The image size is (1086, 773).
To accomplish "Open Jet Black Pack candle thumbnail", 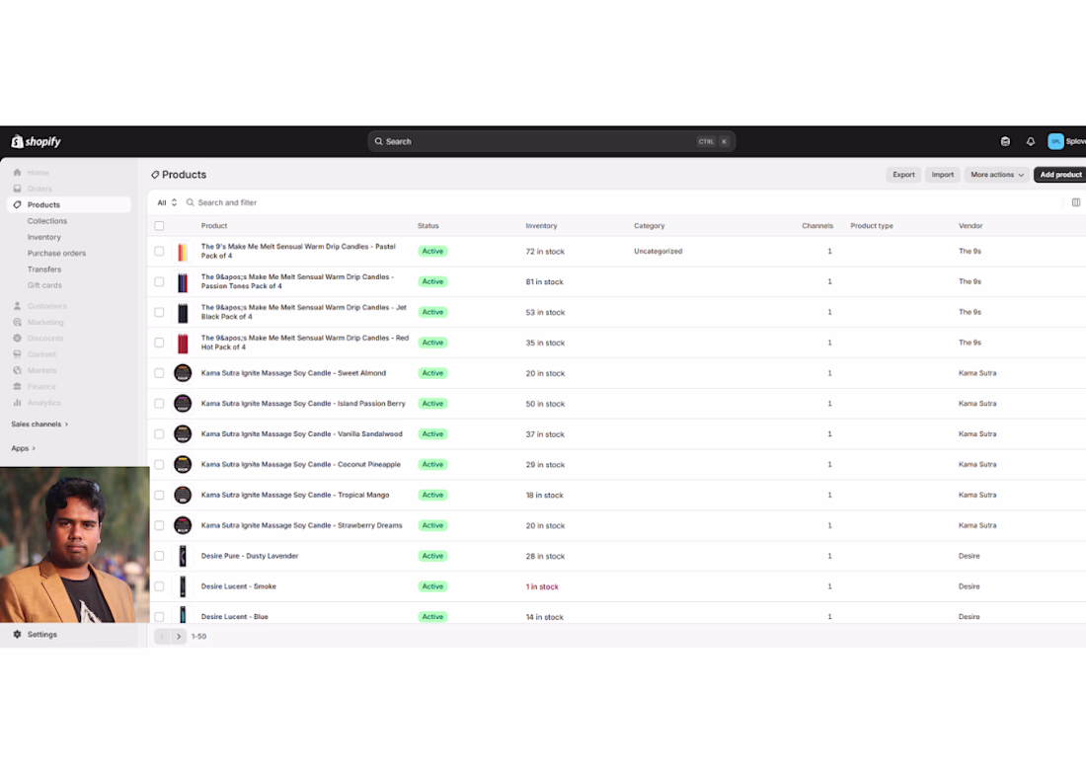I will pyautogui.click(x=183, y=312).
